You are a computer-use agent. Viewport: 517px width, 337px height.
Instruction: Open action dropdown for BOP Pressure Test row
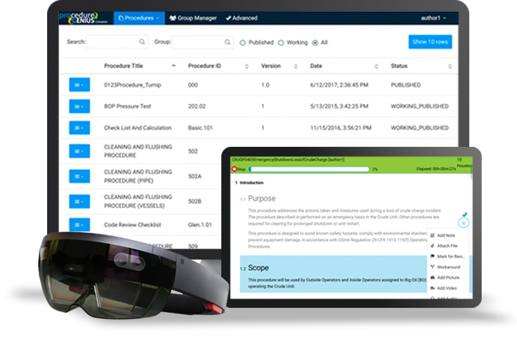[x=79, y=107]
